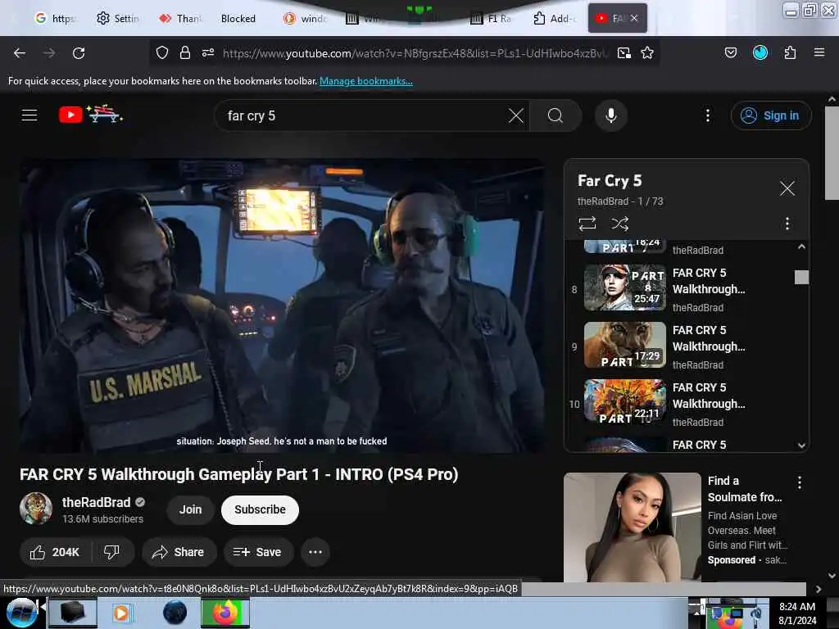Open the Windows Start button
This screenshot has width=839, height=629.
click(21, 613)
